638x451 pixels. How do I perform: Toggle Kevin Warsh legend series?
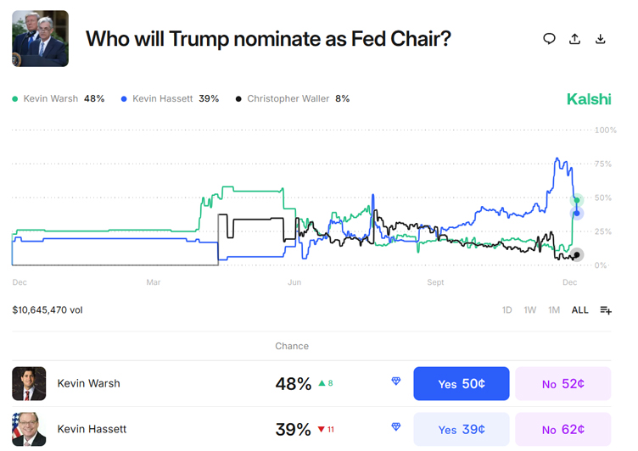(59, 99)
